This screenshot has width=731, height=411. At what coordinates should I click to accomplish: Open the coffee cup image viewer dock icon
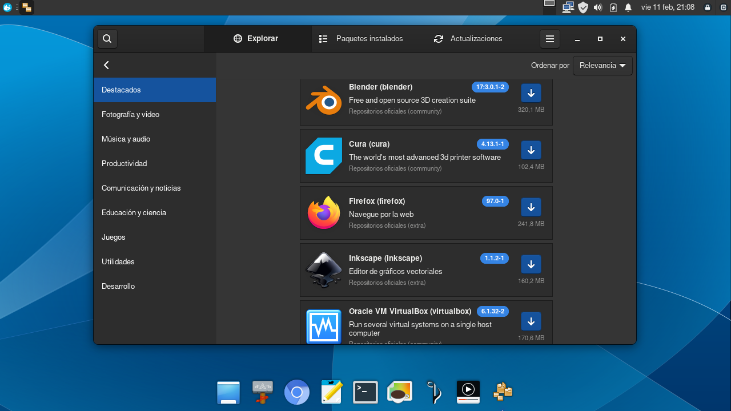tap(399, 392)
